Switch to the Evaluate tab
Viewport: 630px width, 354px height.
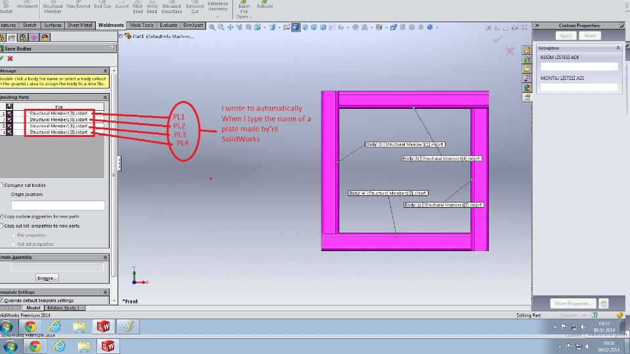point(169,25)
